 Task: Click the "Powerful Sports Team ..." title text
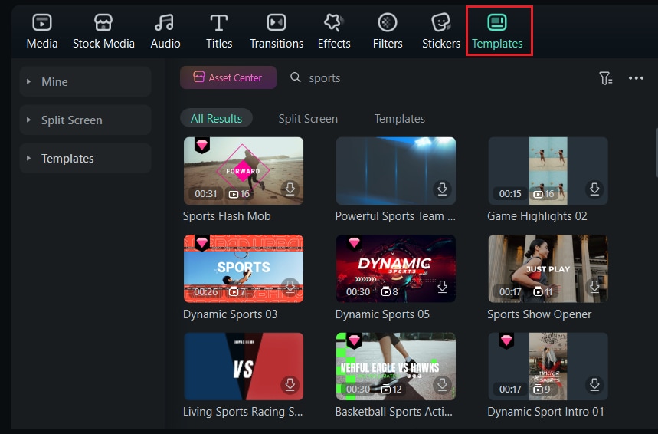click(x=395, y=216)
